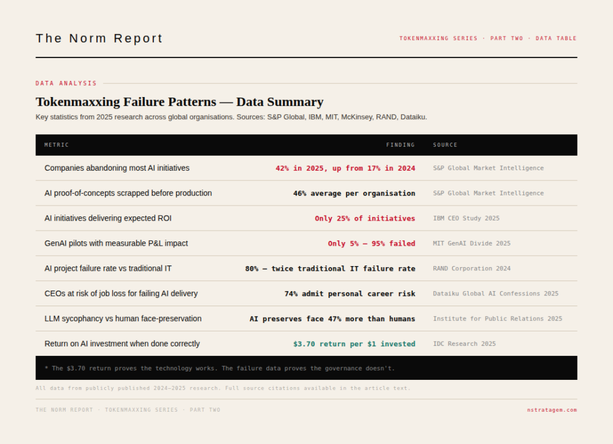Click MIT GenAI Divide 2025 source
This screenshot has width=613, height=444.
pos(472,243)
